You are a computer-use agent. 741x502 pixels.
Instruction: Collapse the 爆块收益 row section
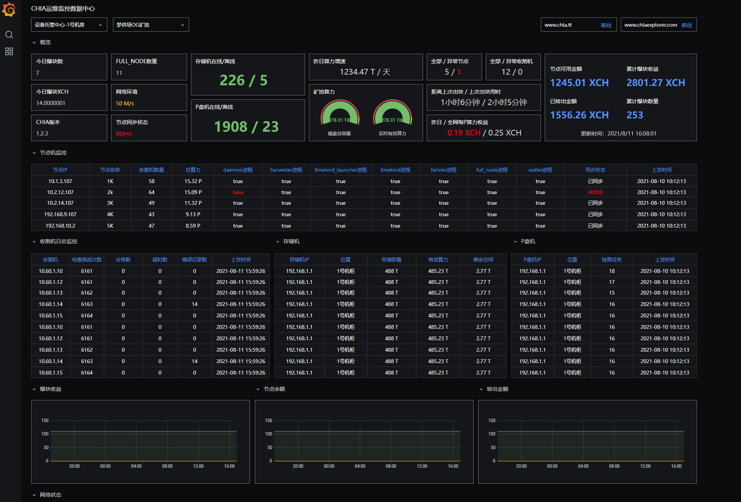(47, 389)
